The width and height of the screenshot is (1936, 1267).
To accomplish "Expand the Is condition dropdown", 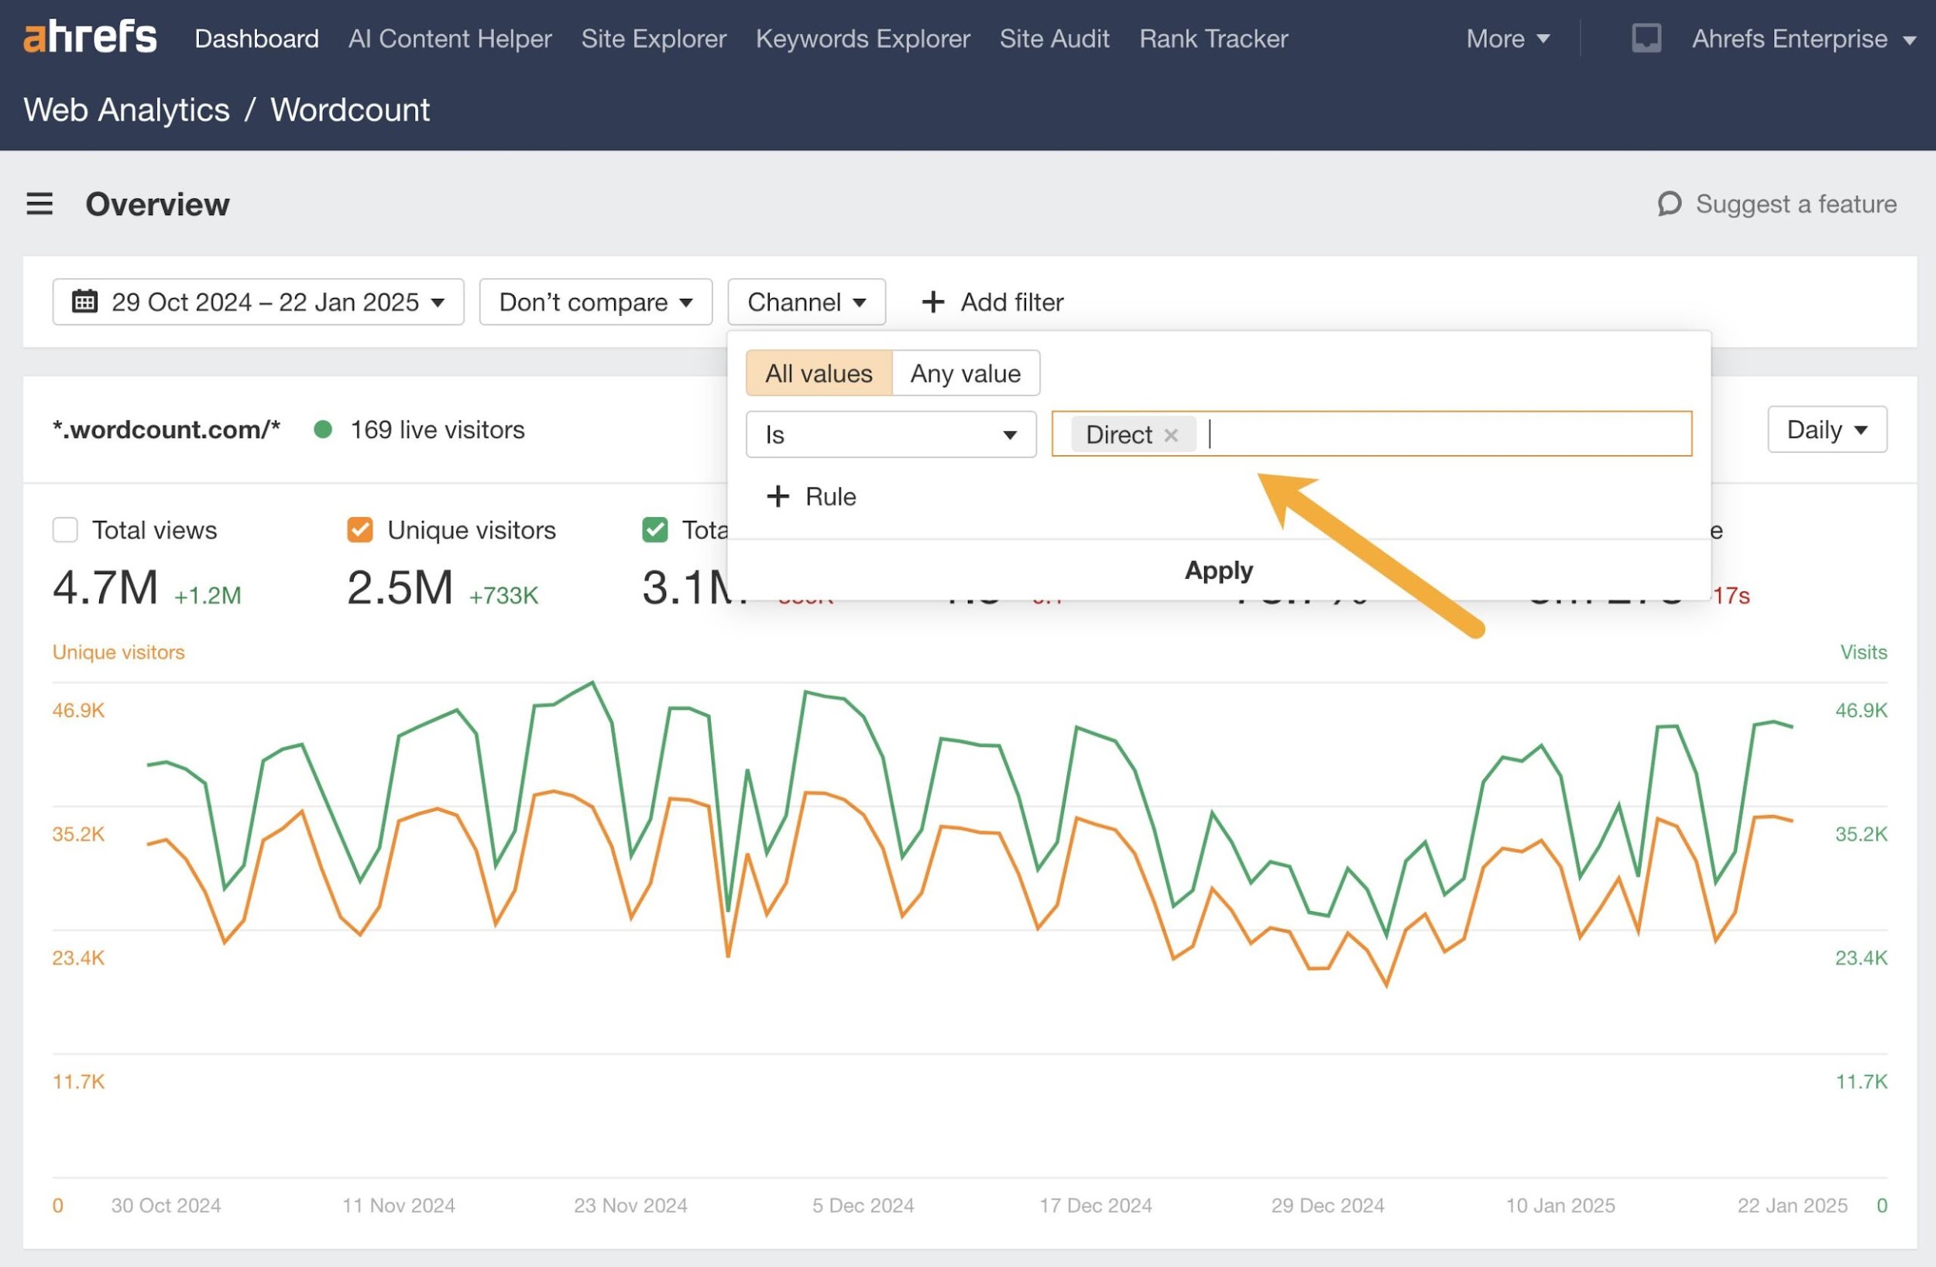I will tap(891, 435).
